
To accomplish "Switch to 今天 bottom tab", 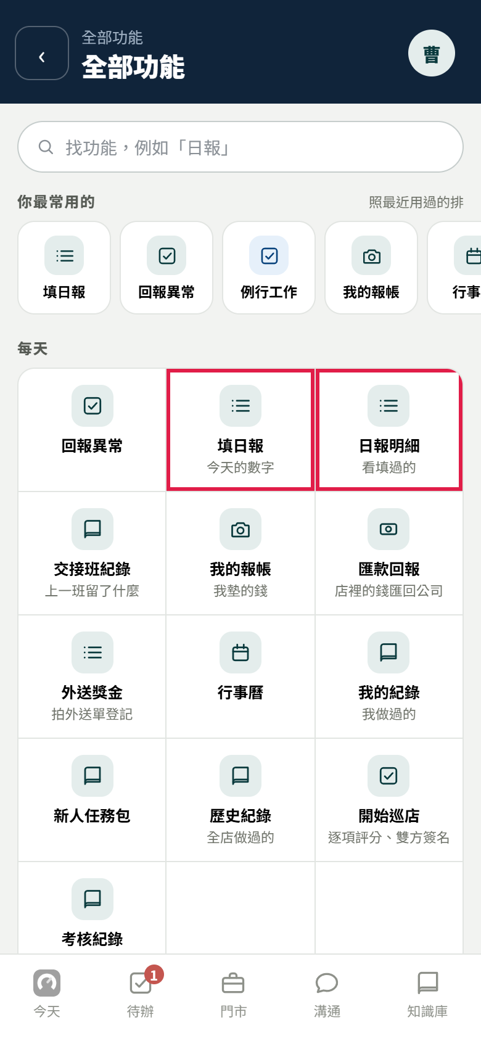I will click(x=47, y=994).
